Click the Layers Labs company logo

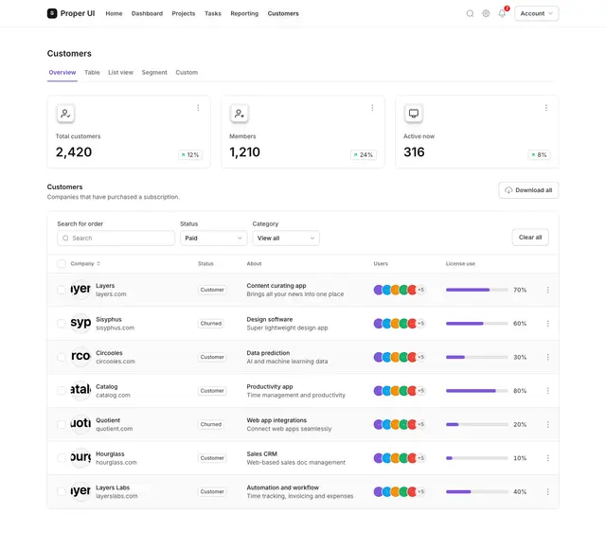tap(80, 491)
